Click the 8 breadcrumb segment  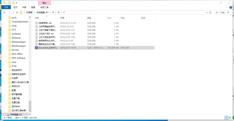click(58, 13)
